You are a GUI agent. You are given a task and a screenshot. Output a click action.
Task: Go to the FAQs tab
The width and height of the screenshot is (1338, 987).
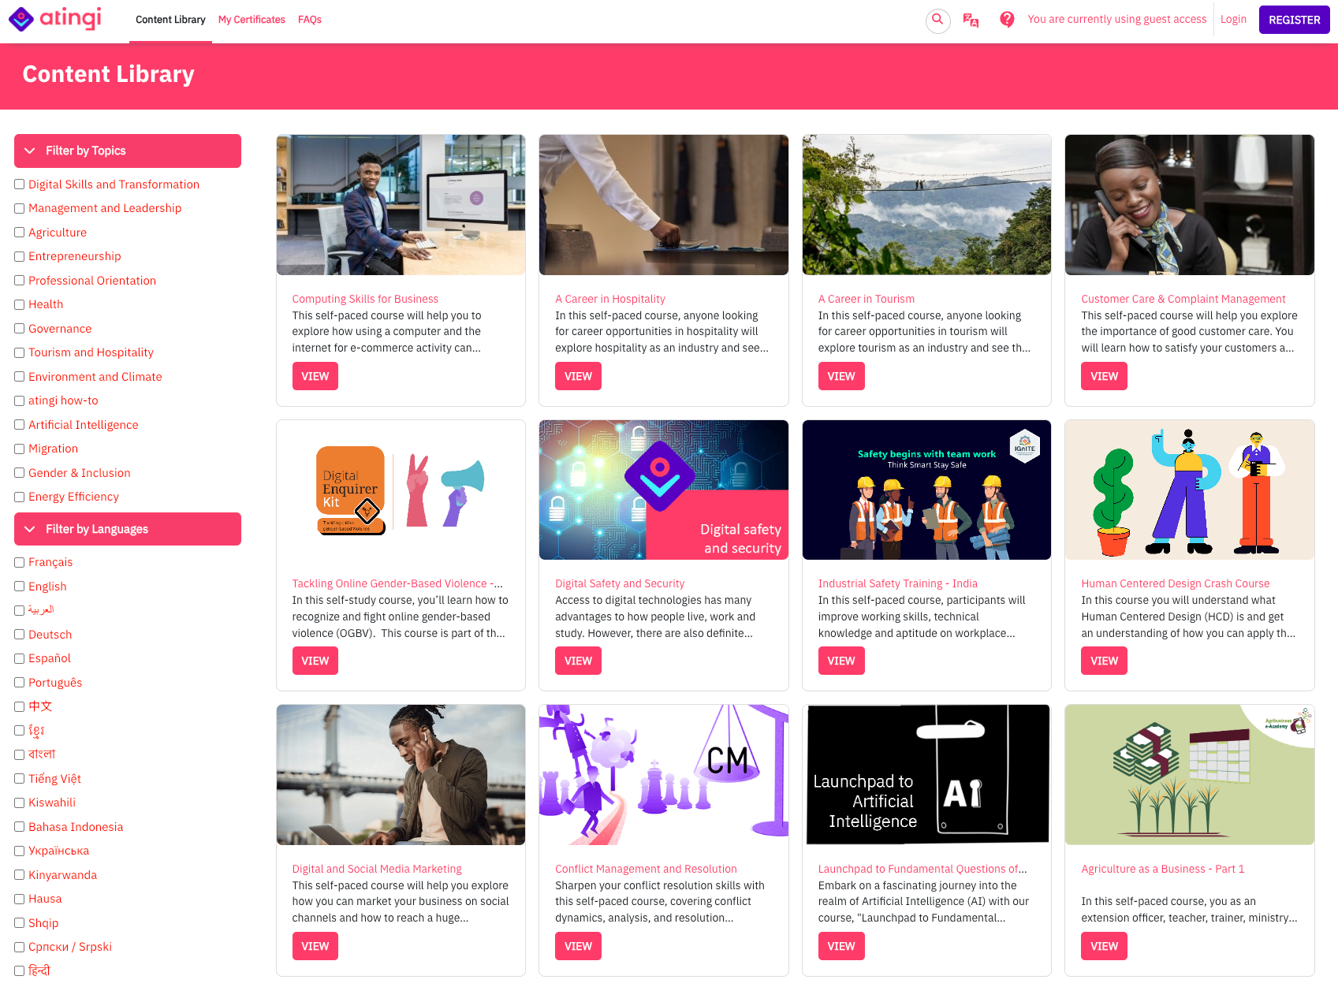click(310, 20)
